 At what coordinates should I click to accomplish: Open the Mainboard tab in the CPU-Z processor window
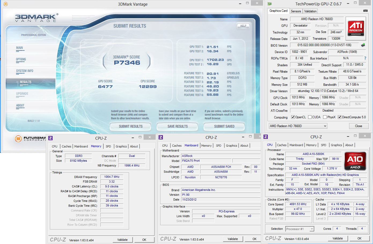pyautogui.click(x=296, y=145)
